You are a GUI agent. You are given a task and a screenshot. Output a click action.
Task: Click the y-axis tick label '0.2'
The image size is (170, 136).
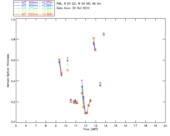(13, 102)
